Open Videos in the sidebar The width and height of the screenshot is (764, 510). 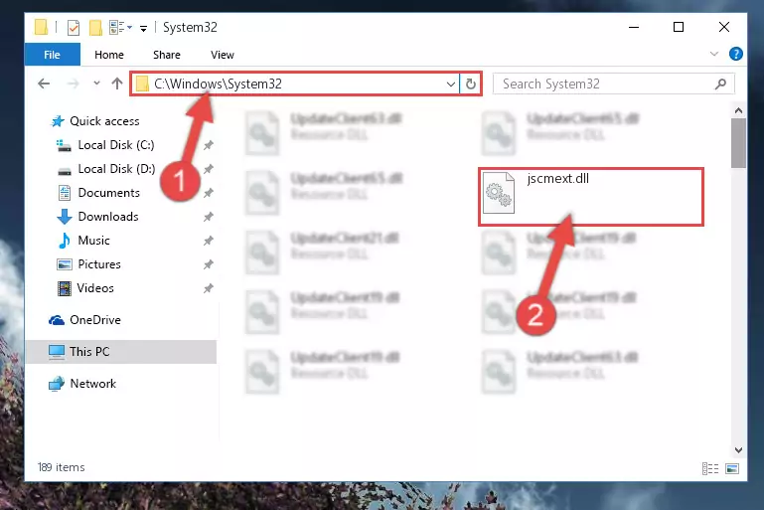coord(85,288)
